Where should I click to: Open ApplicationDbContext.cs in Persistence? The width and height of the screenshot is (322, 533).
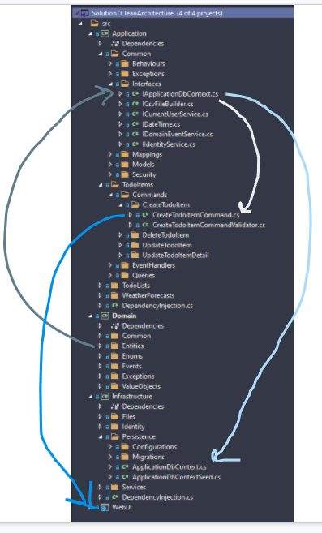(170, 467)
